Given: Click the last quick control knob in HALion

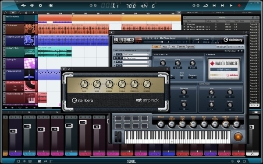Looking at the screenshot, I should (237, 124).
